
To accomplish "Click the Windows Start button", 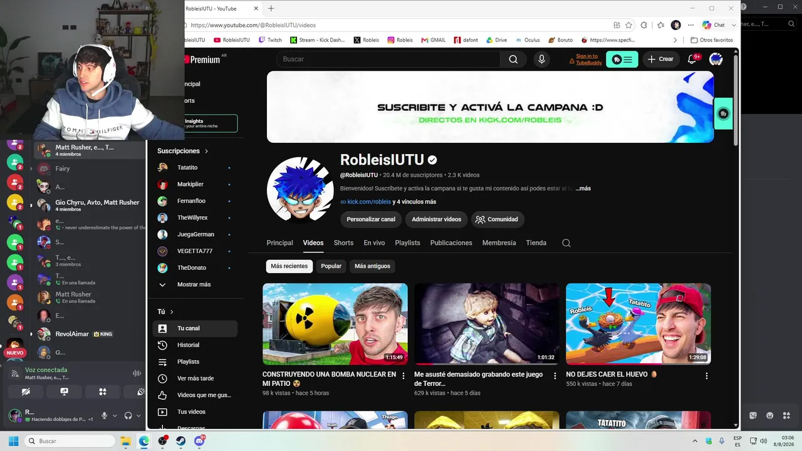I will (x=13, y=441).
